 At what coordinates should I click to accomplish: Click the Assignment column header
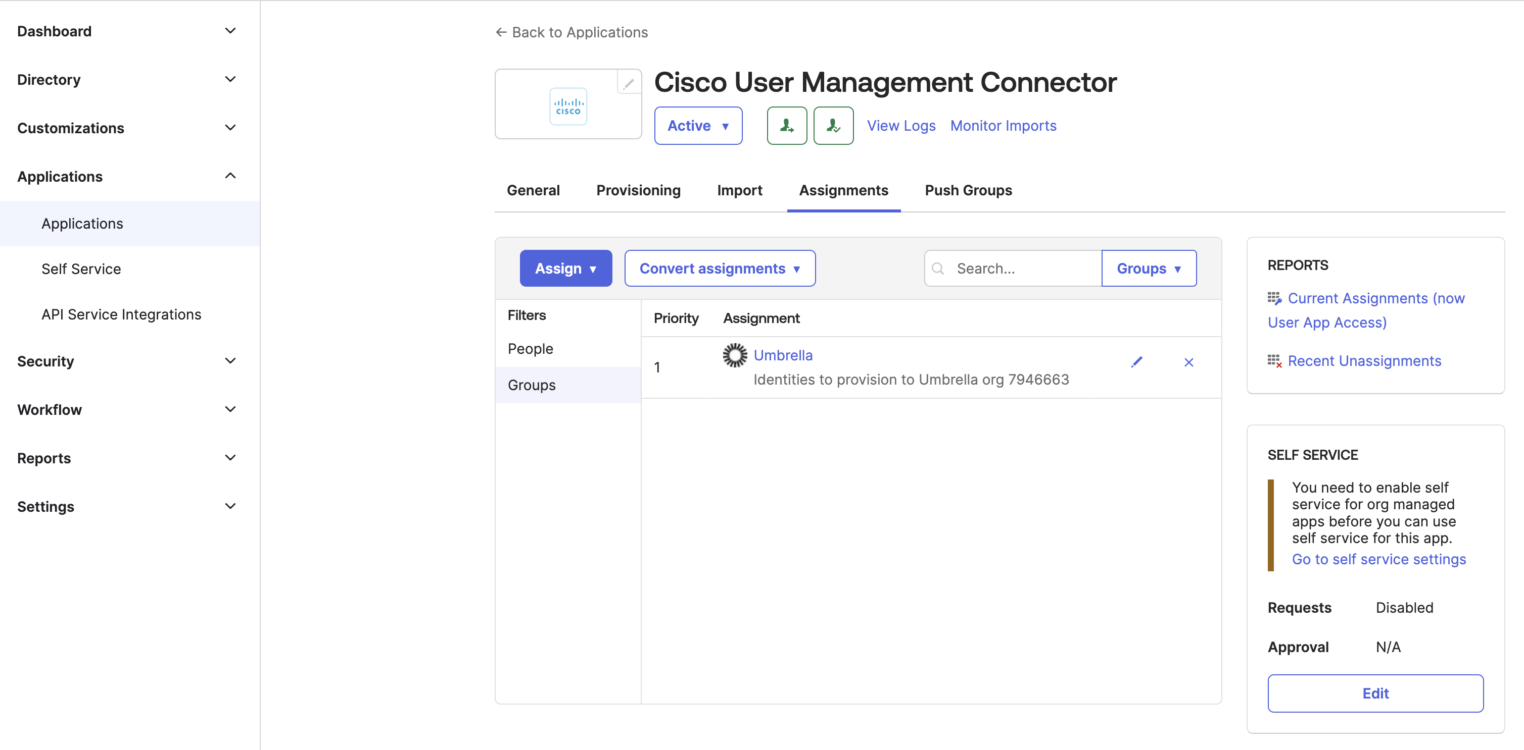pyautogui.click(x=761, y=318)
